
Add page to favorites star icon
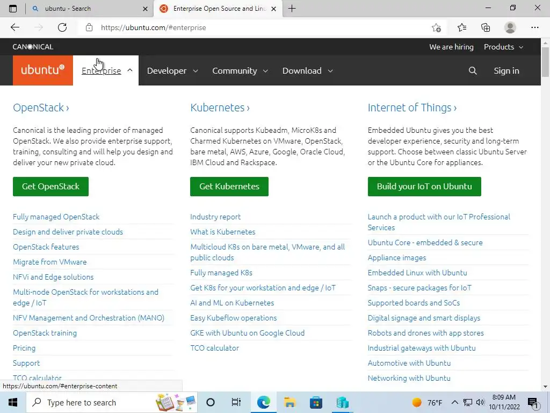click(x=436, y=27)
